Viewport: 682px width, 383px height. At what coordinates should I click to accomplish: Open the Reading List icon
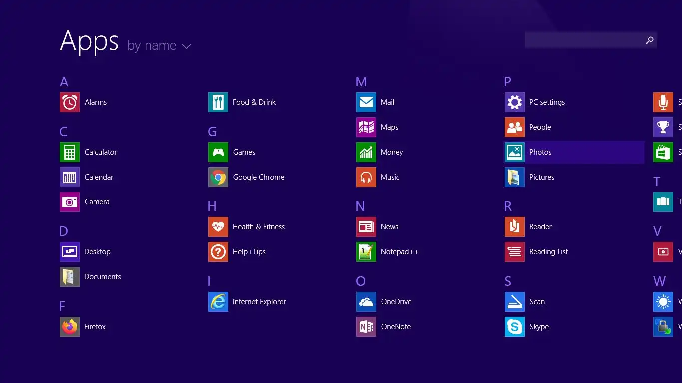pyautogui.click(x=515, y=252)
